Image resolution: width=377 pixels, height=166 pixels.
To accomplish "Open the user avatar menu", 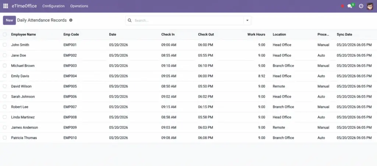I will [370, 6].
